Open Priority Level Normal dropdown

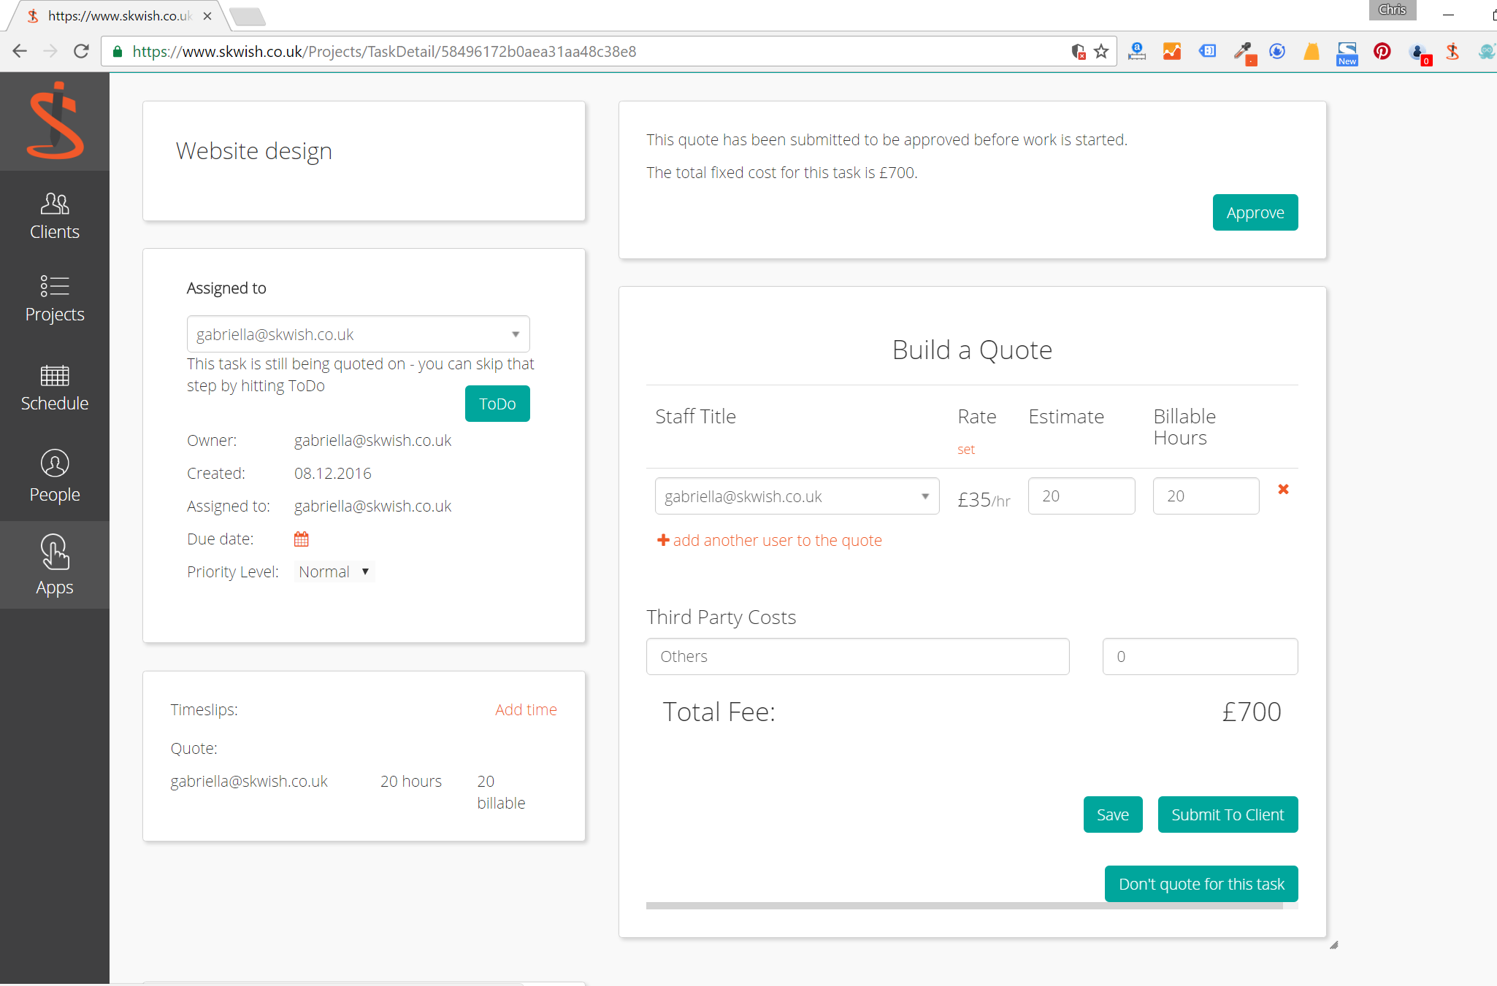click(x=334, y=571)
